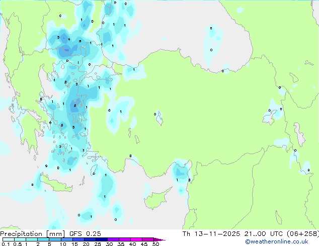Screen dimensions: 319x246
Task: Click the 'Th 13-11-2025' date text
Action: click(211, 234)
